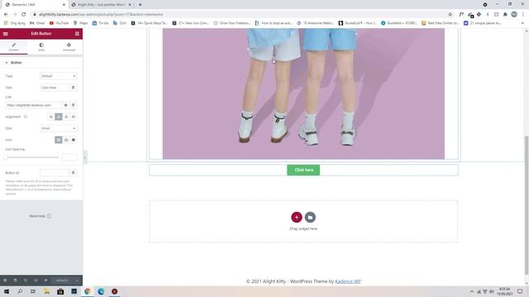
Task: Open Microsoft Edge from the taskbar
Action: (101, 291)
